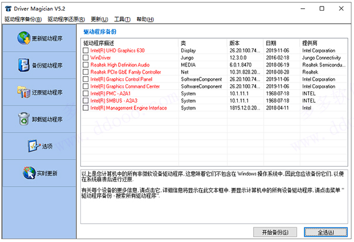Open the 更新(U) menu

tap(99, 19)
